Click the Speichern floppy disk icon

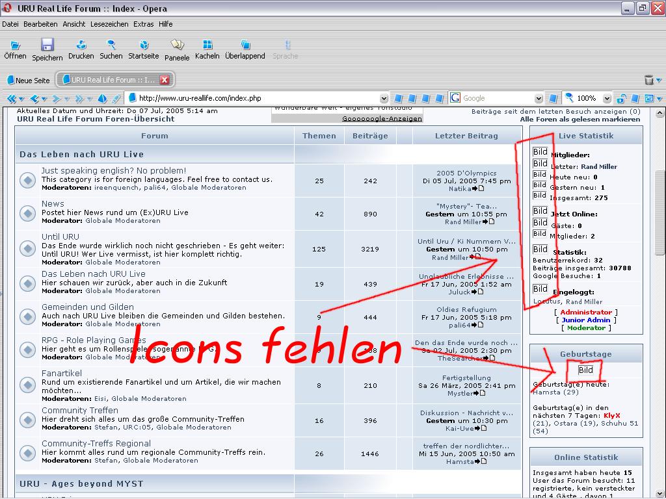click(x=47, y=45)
